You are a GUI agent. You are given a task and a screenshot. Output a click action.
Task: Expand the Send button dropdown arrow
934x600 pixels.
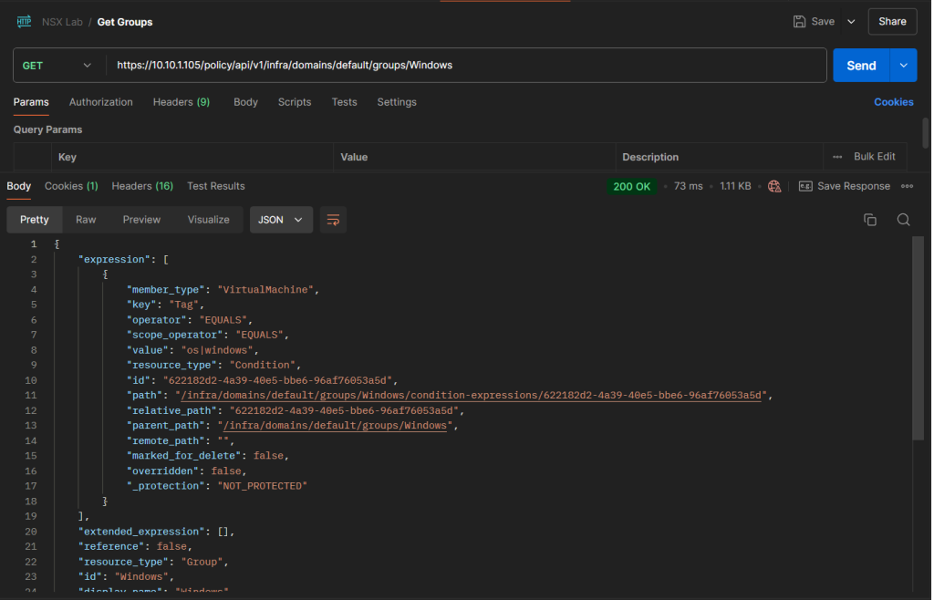[903, 66]
